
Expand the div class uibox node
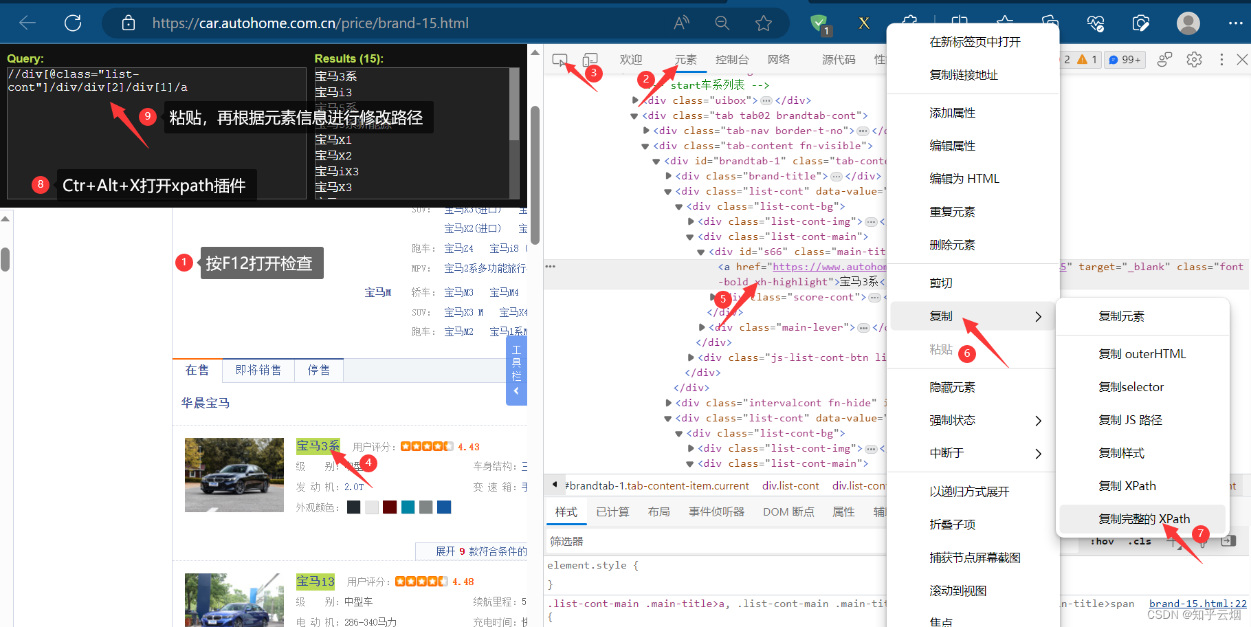pos(635,100)
